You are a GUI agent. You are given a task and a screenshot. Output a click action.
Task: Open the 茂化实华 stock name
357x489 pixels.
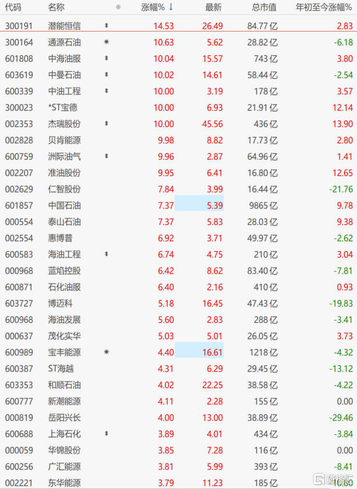[65, 336]
